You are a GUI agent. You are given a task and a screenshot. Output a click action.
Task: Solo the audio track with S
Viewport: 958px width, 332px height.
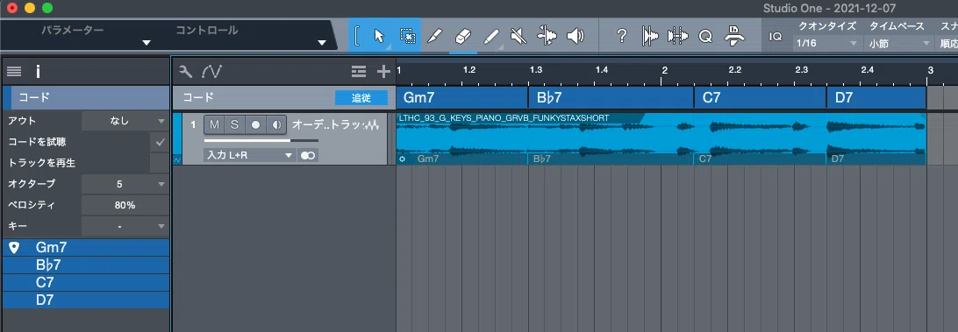234,124
